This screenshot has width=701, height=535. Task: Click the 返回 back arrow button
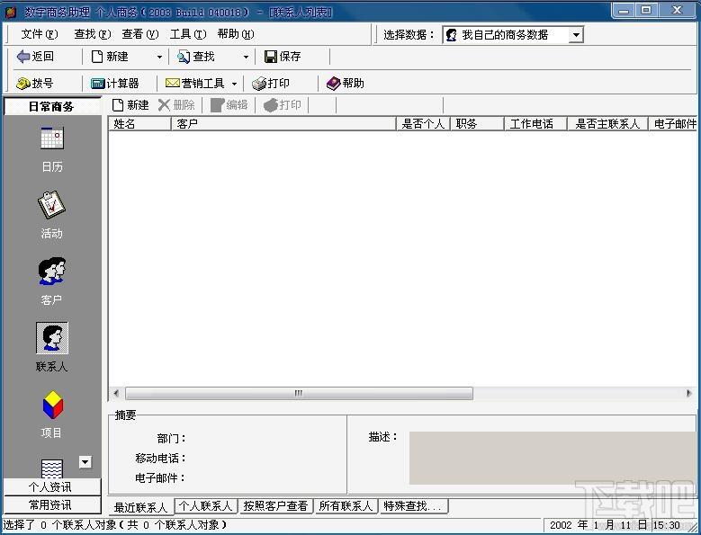[x=35, y=57]
